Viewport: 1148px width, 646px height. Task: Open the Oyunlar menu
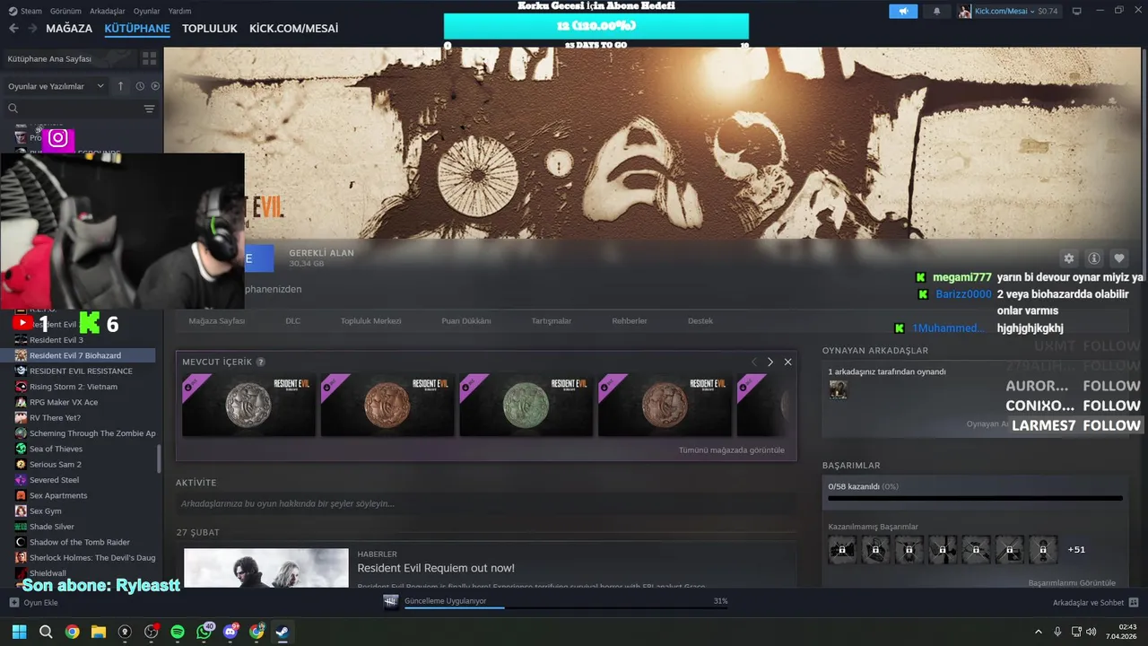coord(147,11)
